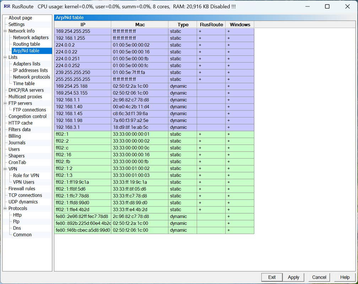Screen dimensions: 358x284
Task: Sort by the Type column header
Action: coord(183,24)
